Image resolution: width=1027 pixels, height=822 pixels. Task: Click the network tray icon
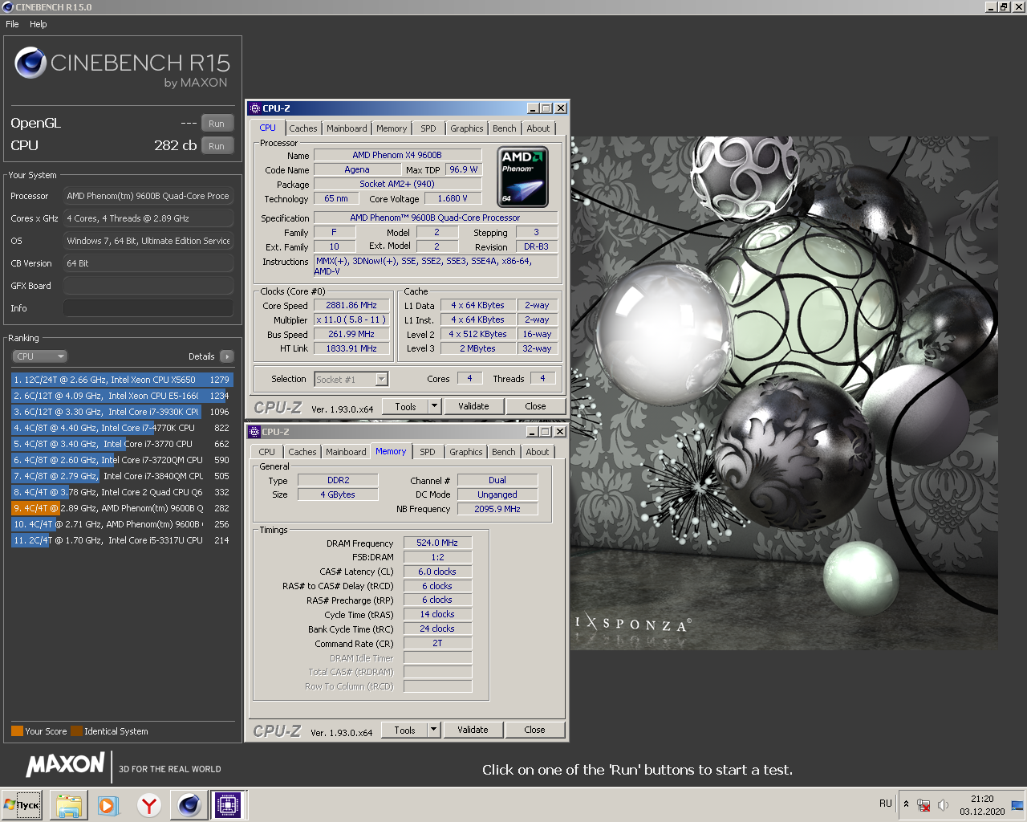[x=923, y=805]
